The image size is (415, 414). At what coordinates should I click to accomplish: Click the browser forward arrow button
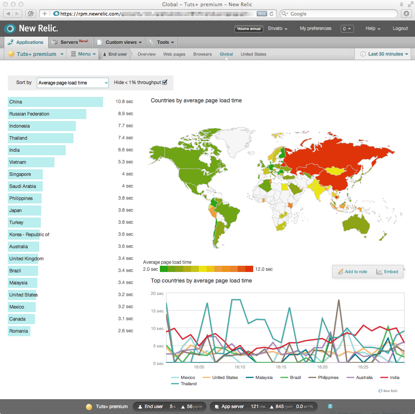[17, 14]
